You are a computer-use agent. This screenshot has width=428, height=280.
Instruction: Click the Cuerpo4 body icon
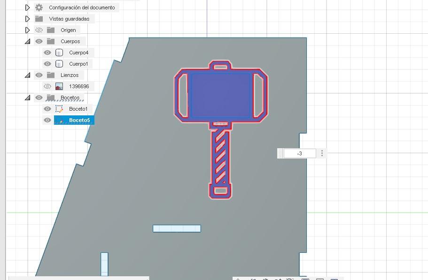[x=59, y=53]
